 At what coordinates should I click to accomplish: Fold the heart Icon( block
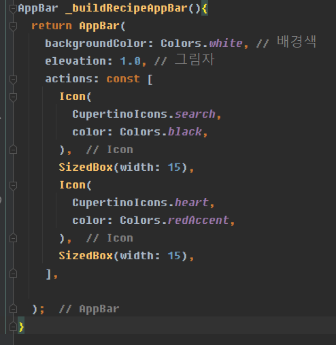13,186
